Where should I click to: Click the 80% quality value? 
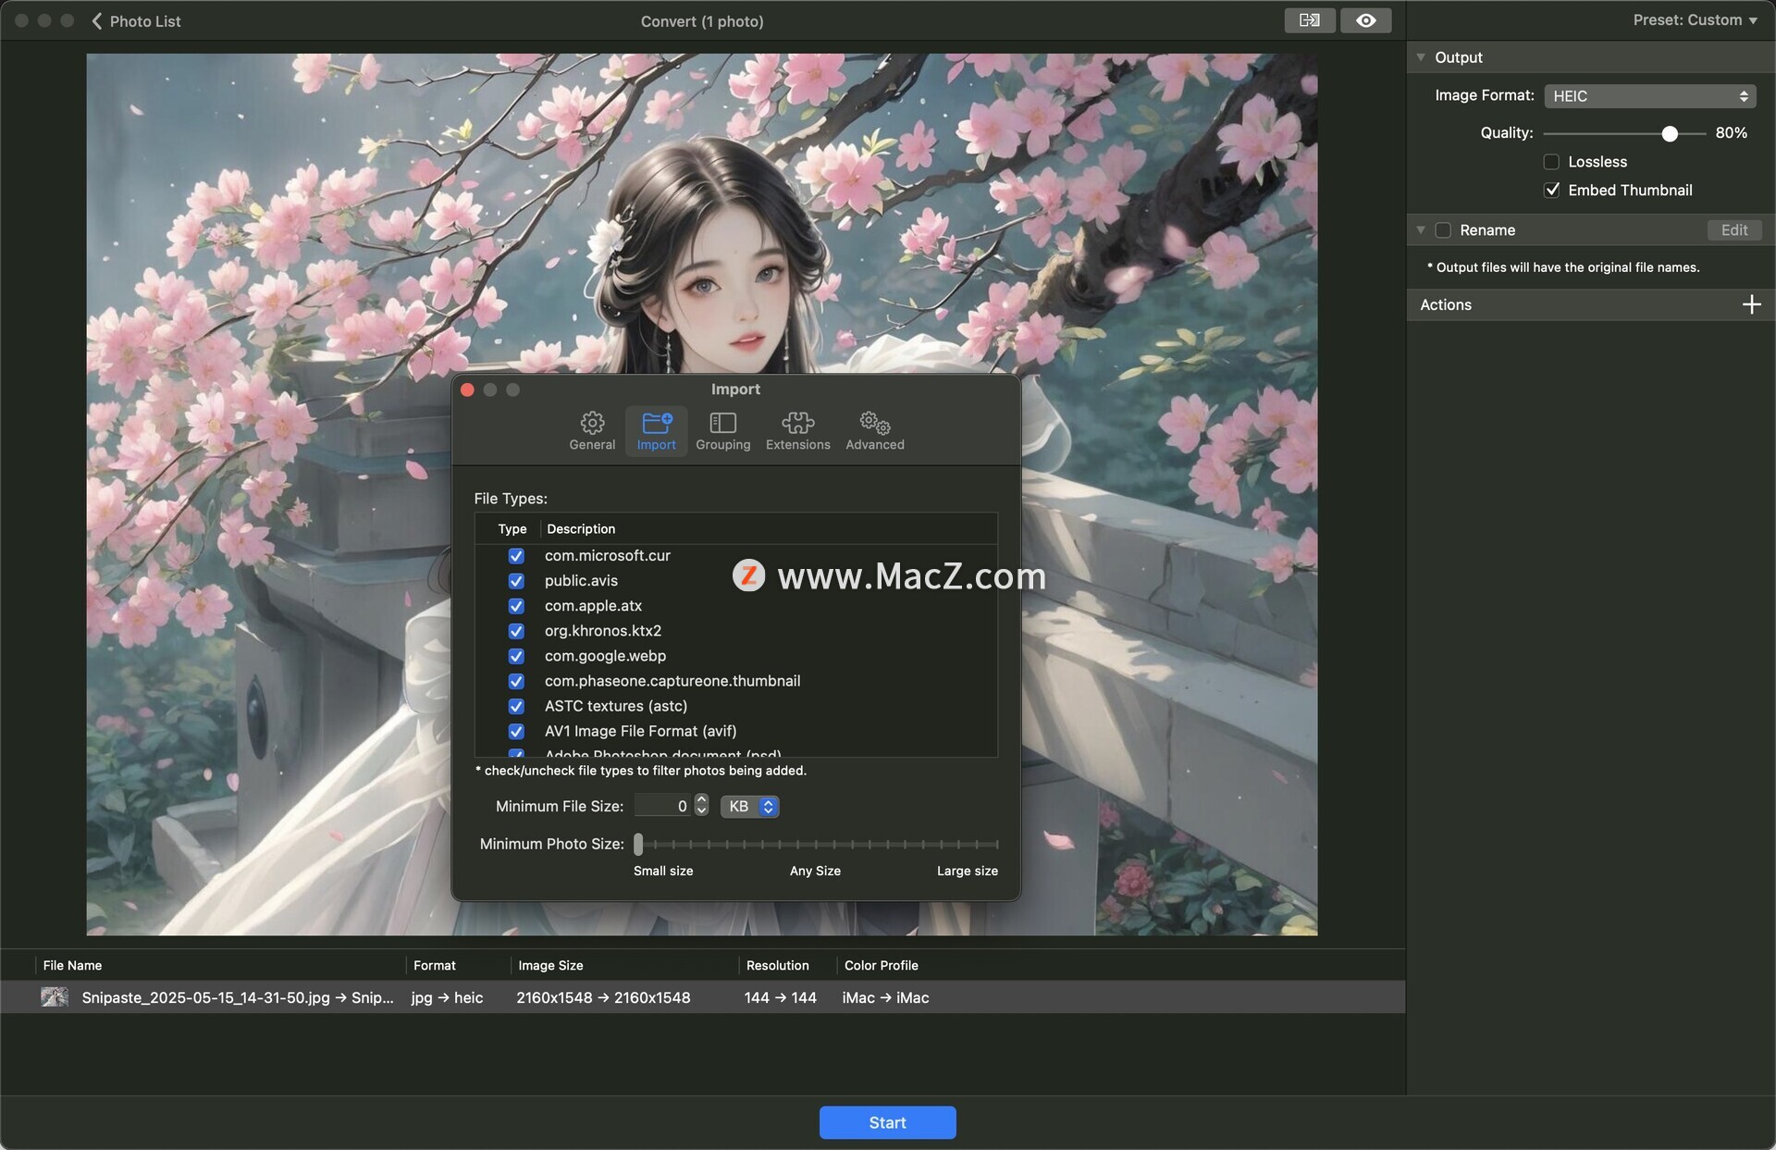click(1731, 133)
